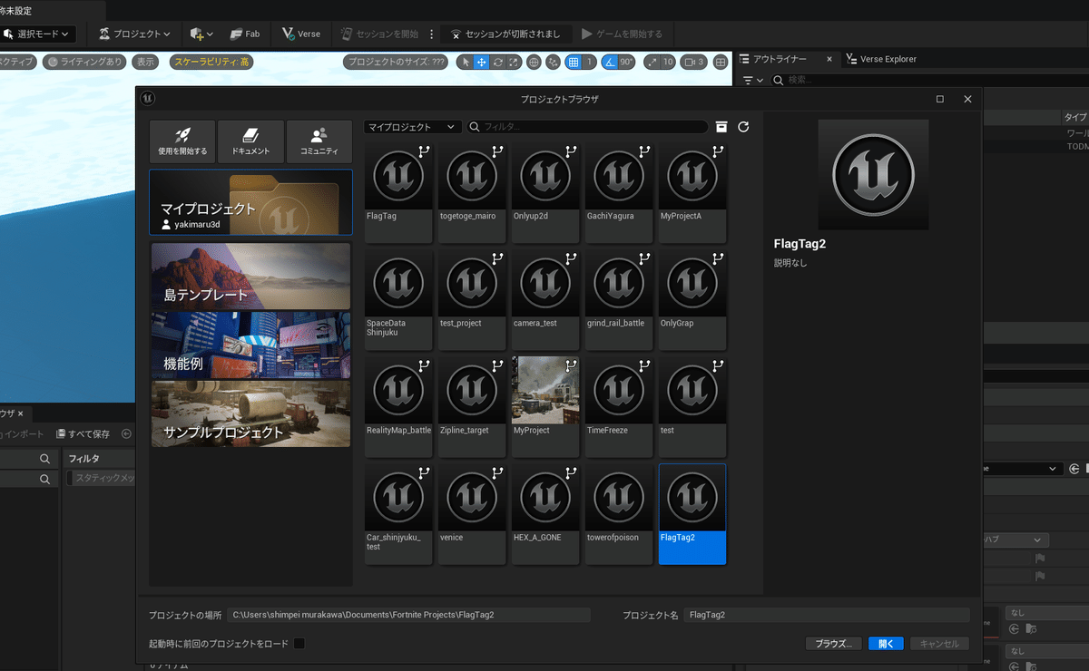Toggle the Show button in the viewport
The height and width of the screenshot is (671, 1089).
(x=145, y=62)
